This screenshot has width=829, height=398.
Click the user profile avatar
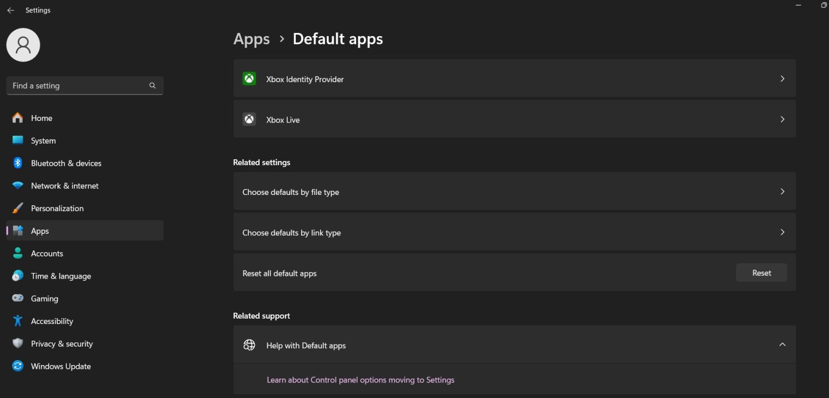tap(23, 45)
